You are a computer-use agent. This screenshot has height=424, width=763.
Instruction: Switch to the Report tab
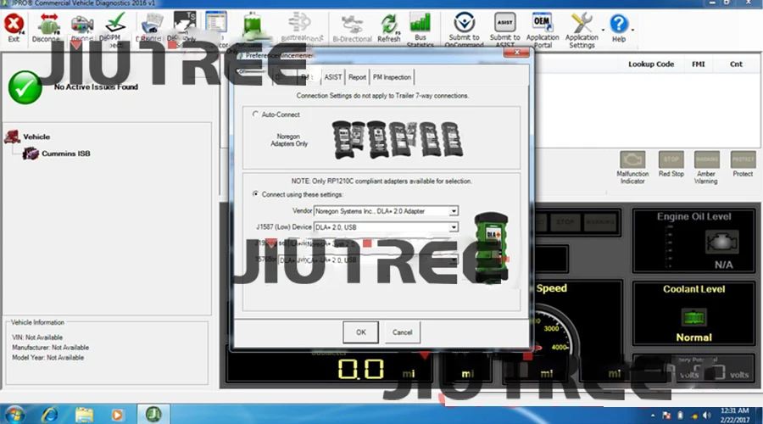[357, 77]
